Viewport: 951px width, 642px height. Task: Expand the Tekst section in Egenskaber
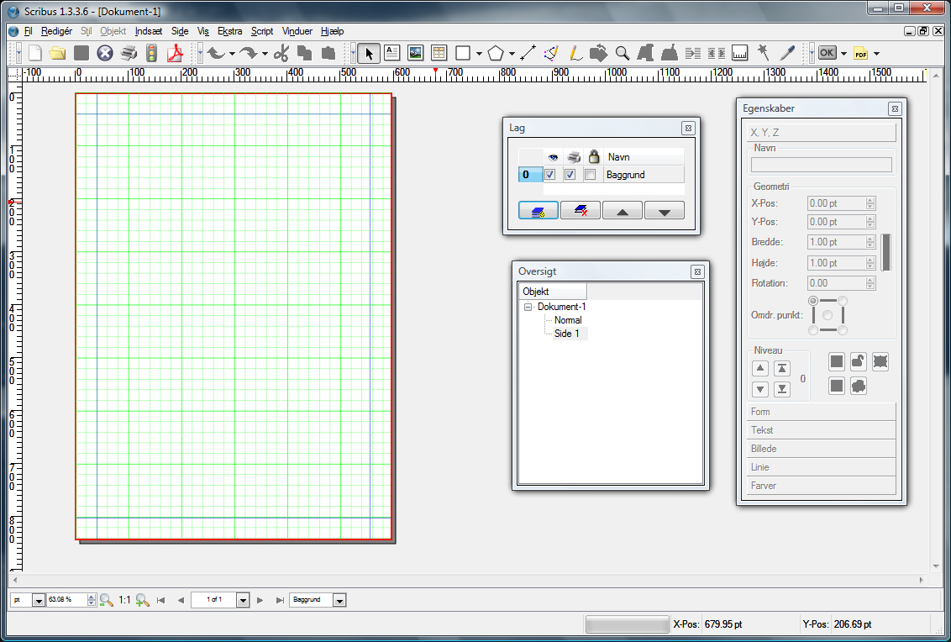[821, 430]
